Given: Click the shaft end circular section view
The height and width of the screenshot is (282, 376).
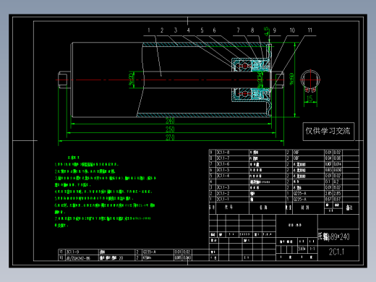Looking at the screenshot, I should coord(310,80).
